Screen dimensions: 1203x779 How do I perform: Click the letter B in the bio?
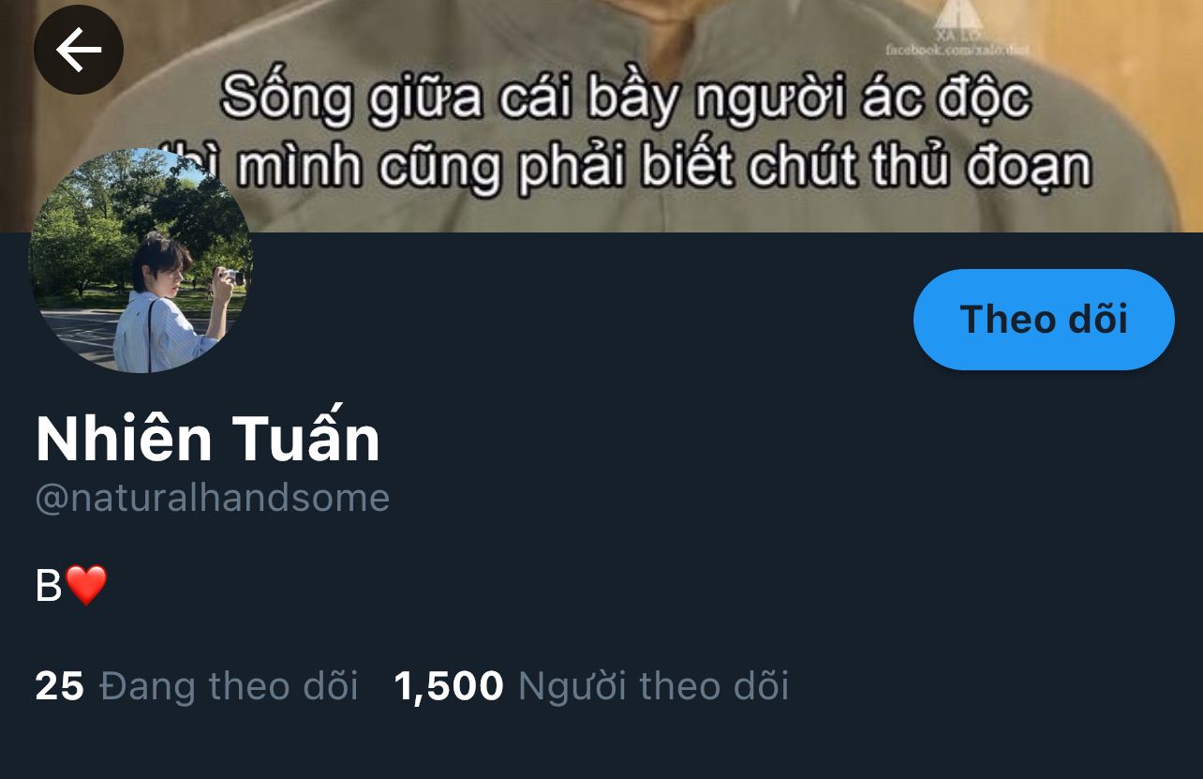49,587
